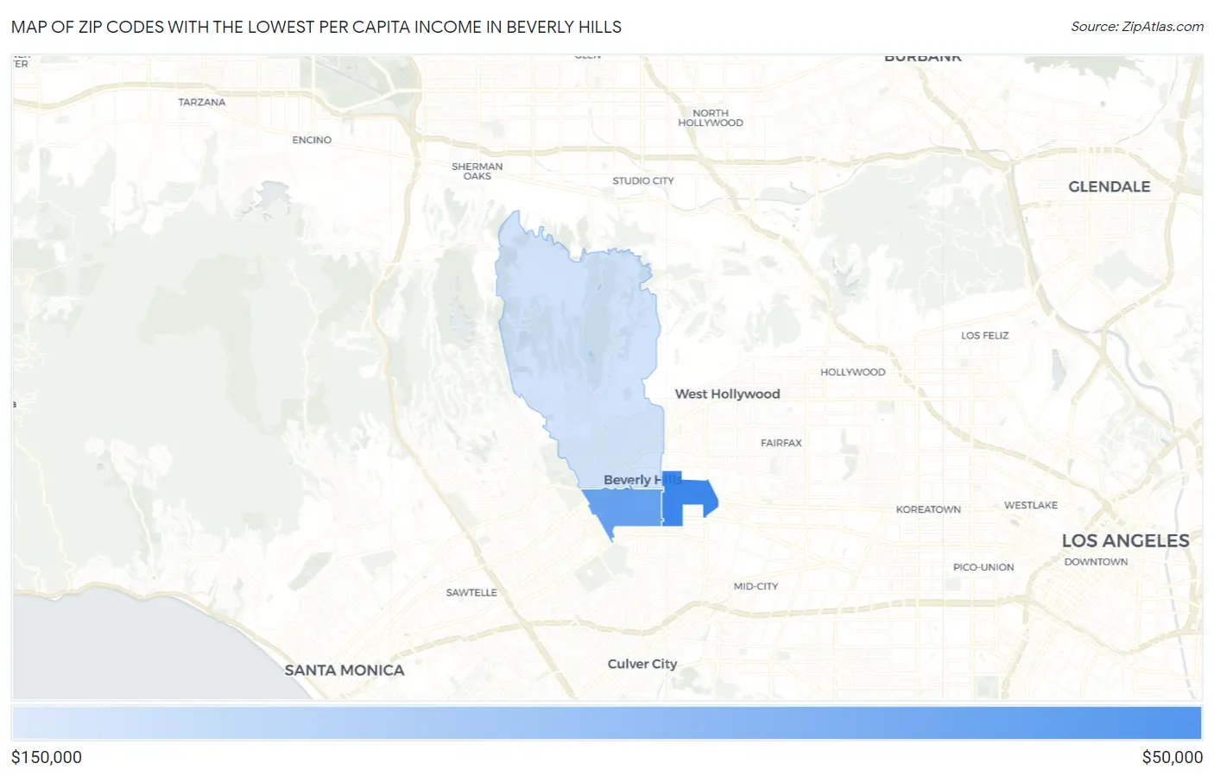Click the DOWNTOWN map label
The image size is (1214, 776).
click(x=1096, y=562)
